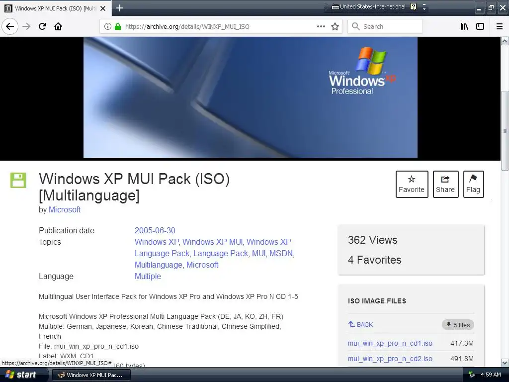Download mui_win_xp_pro_n_cd2.iso

(x=390, y=359)
